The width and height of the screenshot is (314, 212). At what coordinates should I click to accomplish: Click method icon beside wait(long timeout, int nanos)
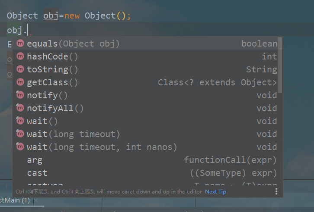[x=20, y=147]
